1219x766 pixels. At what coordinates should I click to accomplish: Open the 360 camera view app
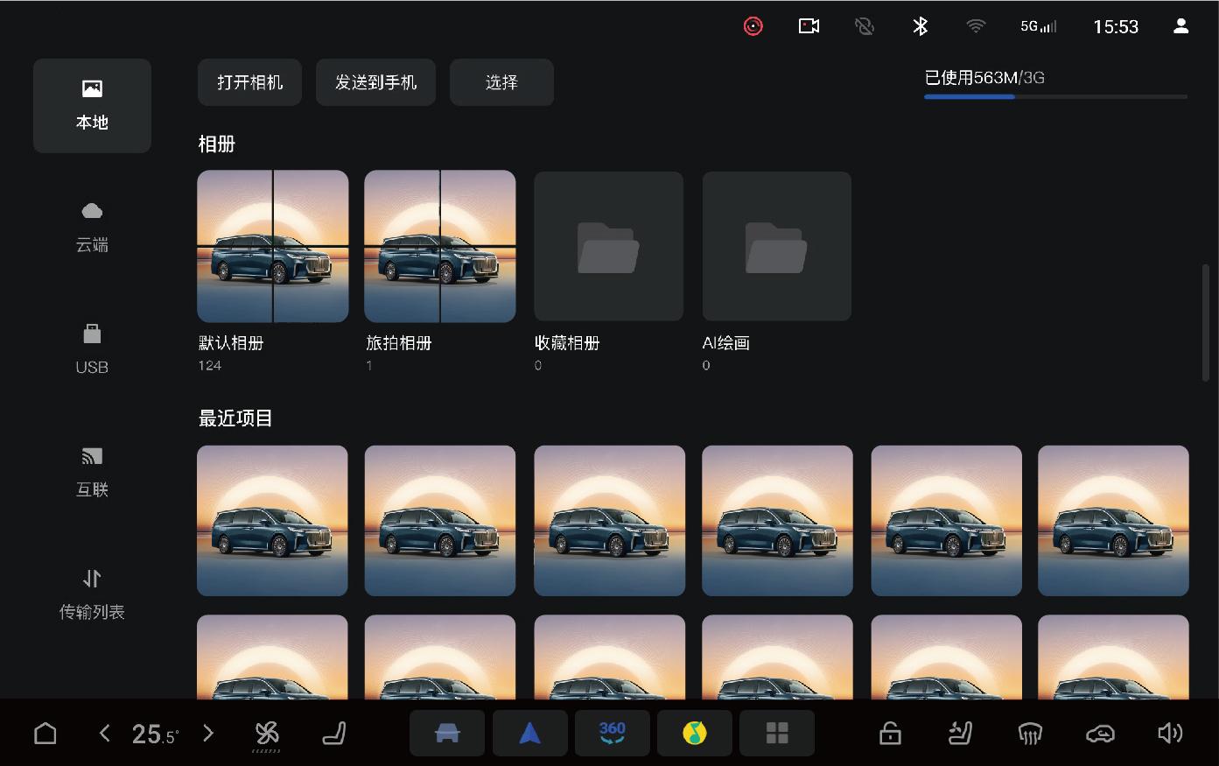pos(612,733)
